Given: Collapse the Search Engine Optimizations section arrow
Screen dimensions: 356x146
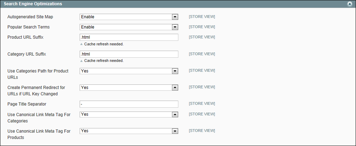Looking at the screenshot, I should pos(350,4).
